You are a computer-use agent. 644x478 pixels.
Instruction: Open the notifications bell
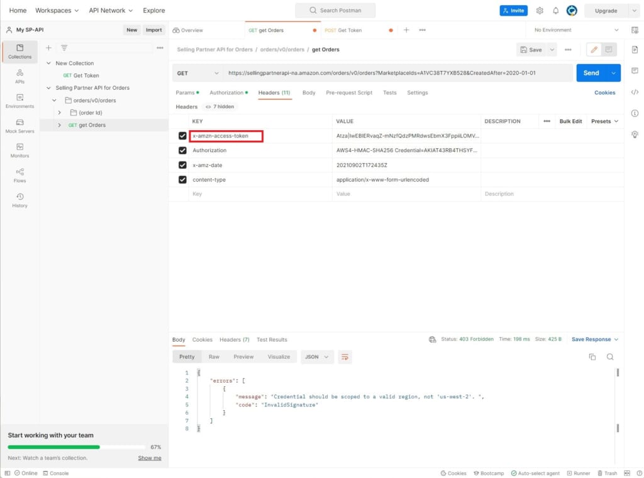[x=556, y=11]
